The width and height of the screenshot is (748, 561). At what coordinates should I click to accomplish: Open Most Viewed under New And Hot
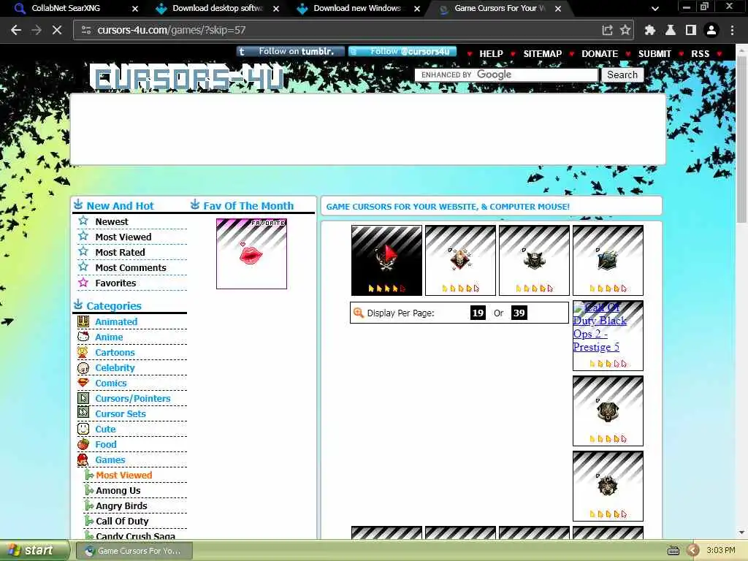click(x=123, y=237)
